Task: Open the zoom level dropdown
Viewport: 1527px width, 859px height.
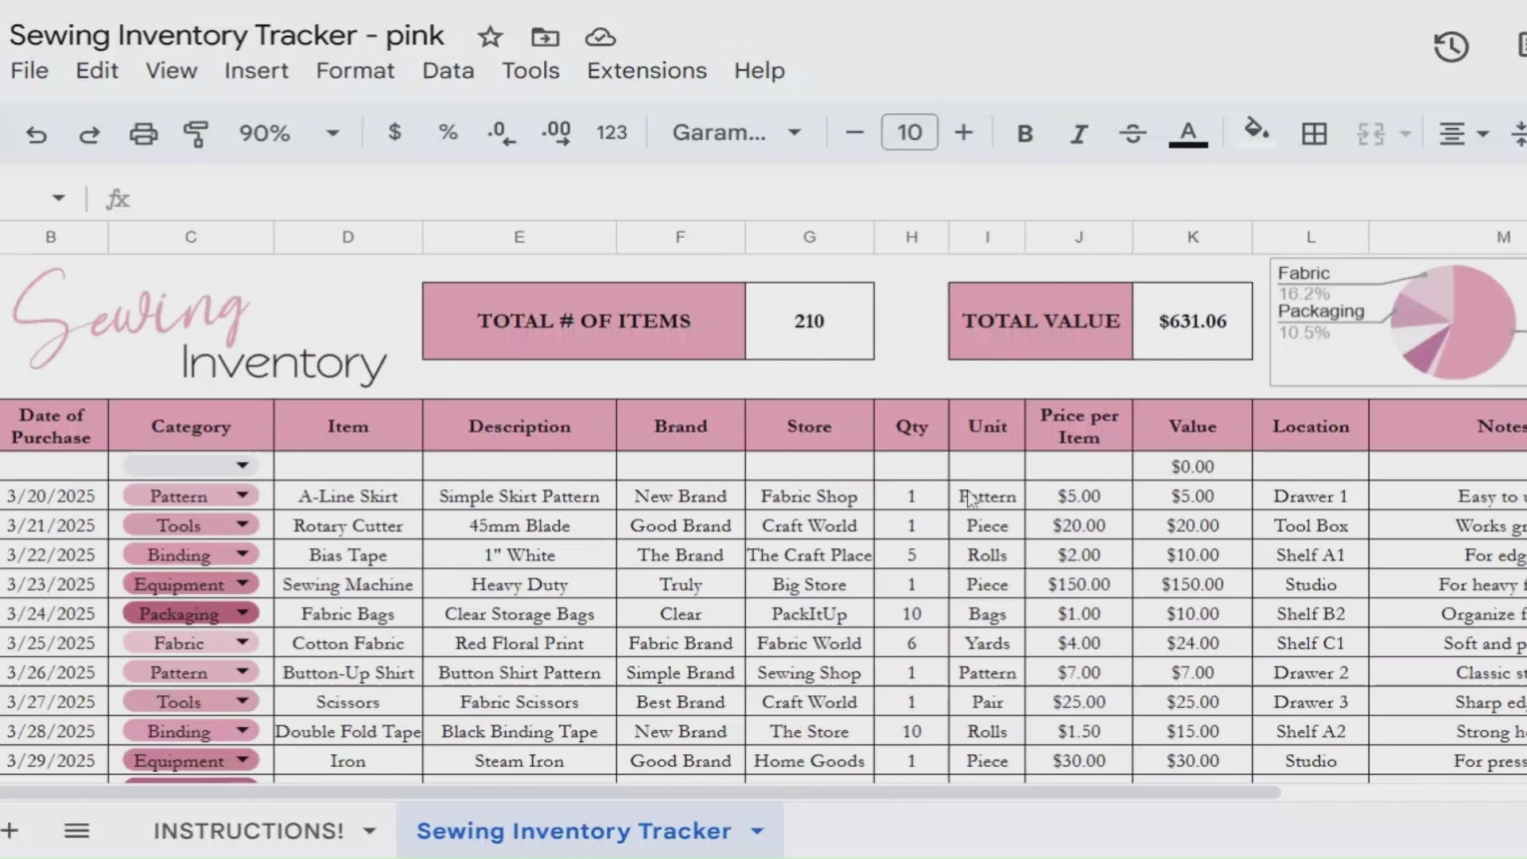Action: click(291, 133)
